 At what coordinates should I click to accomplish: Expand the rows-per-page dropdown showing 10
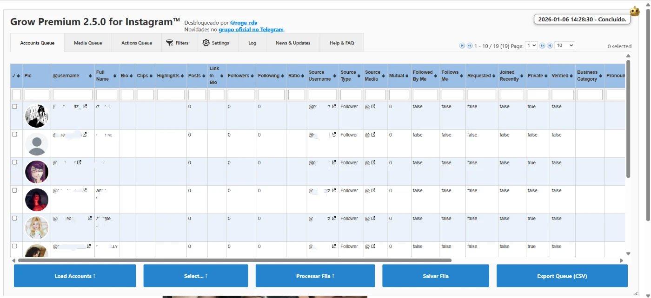(565, 45)
